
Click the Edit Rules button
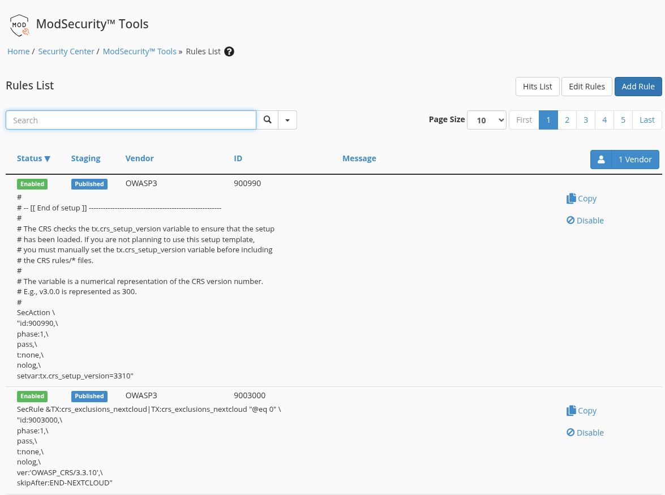click(587, 87)
